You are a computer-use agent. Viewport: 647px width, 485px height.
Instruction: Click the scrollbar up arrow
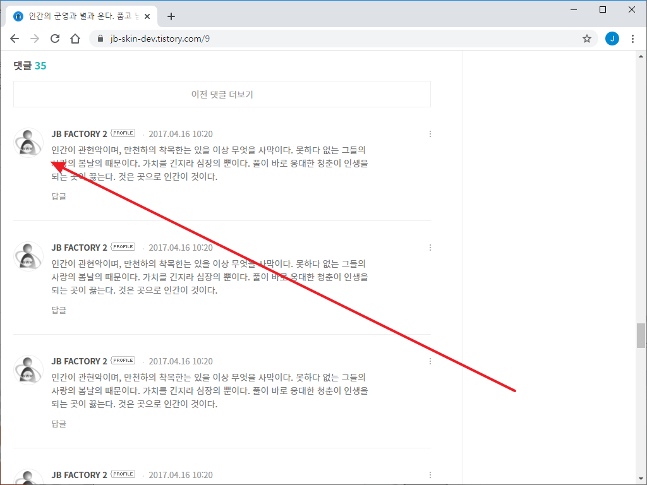(641, 56)
